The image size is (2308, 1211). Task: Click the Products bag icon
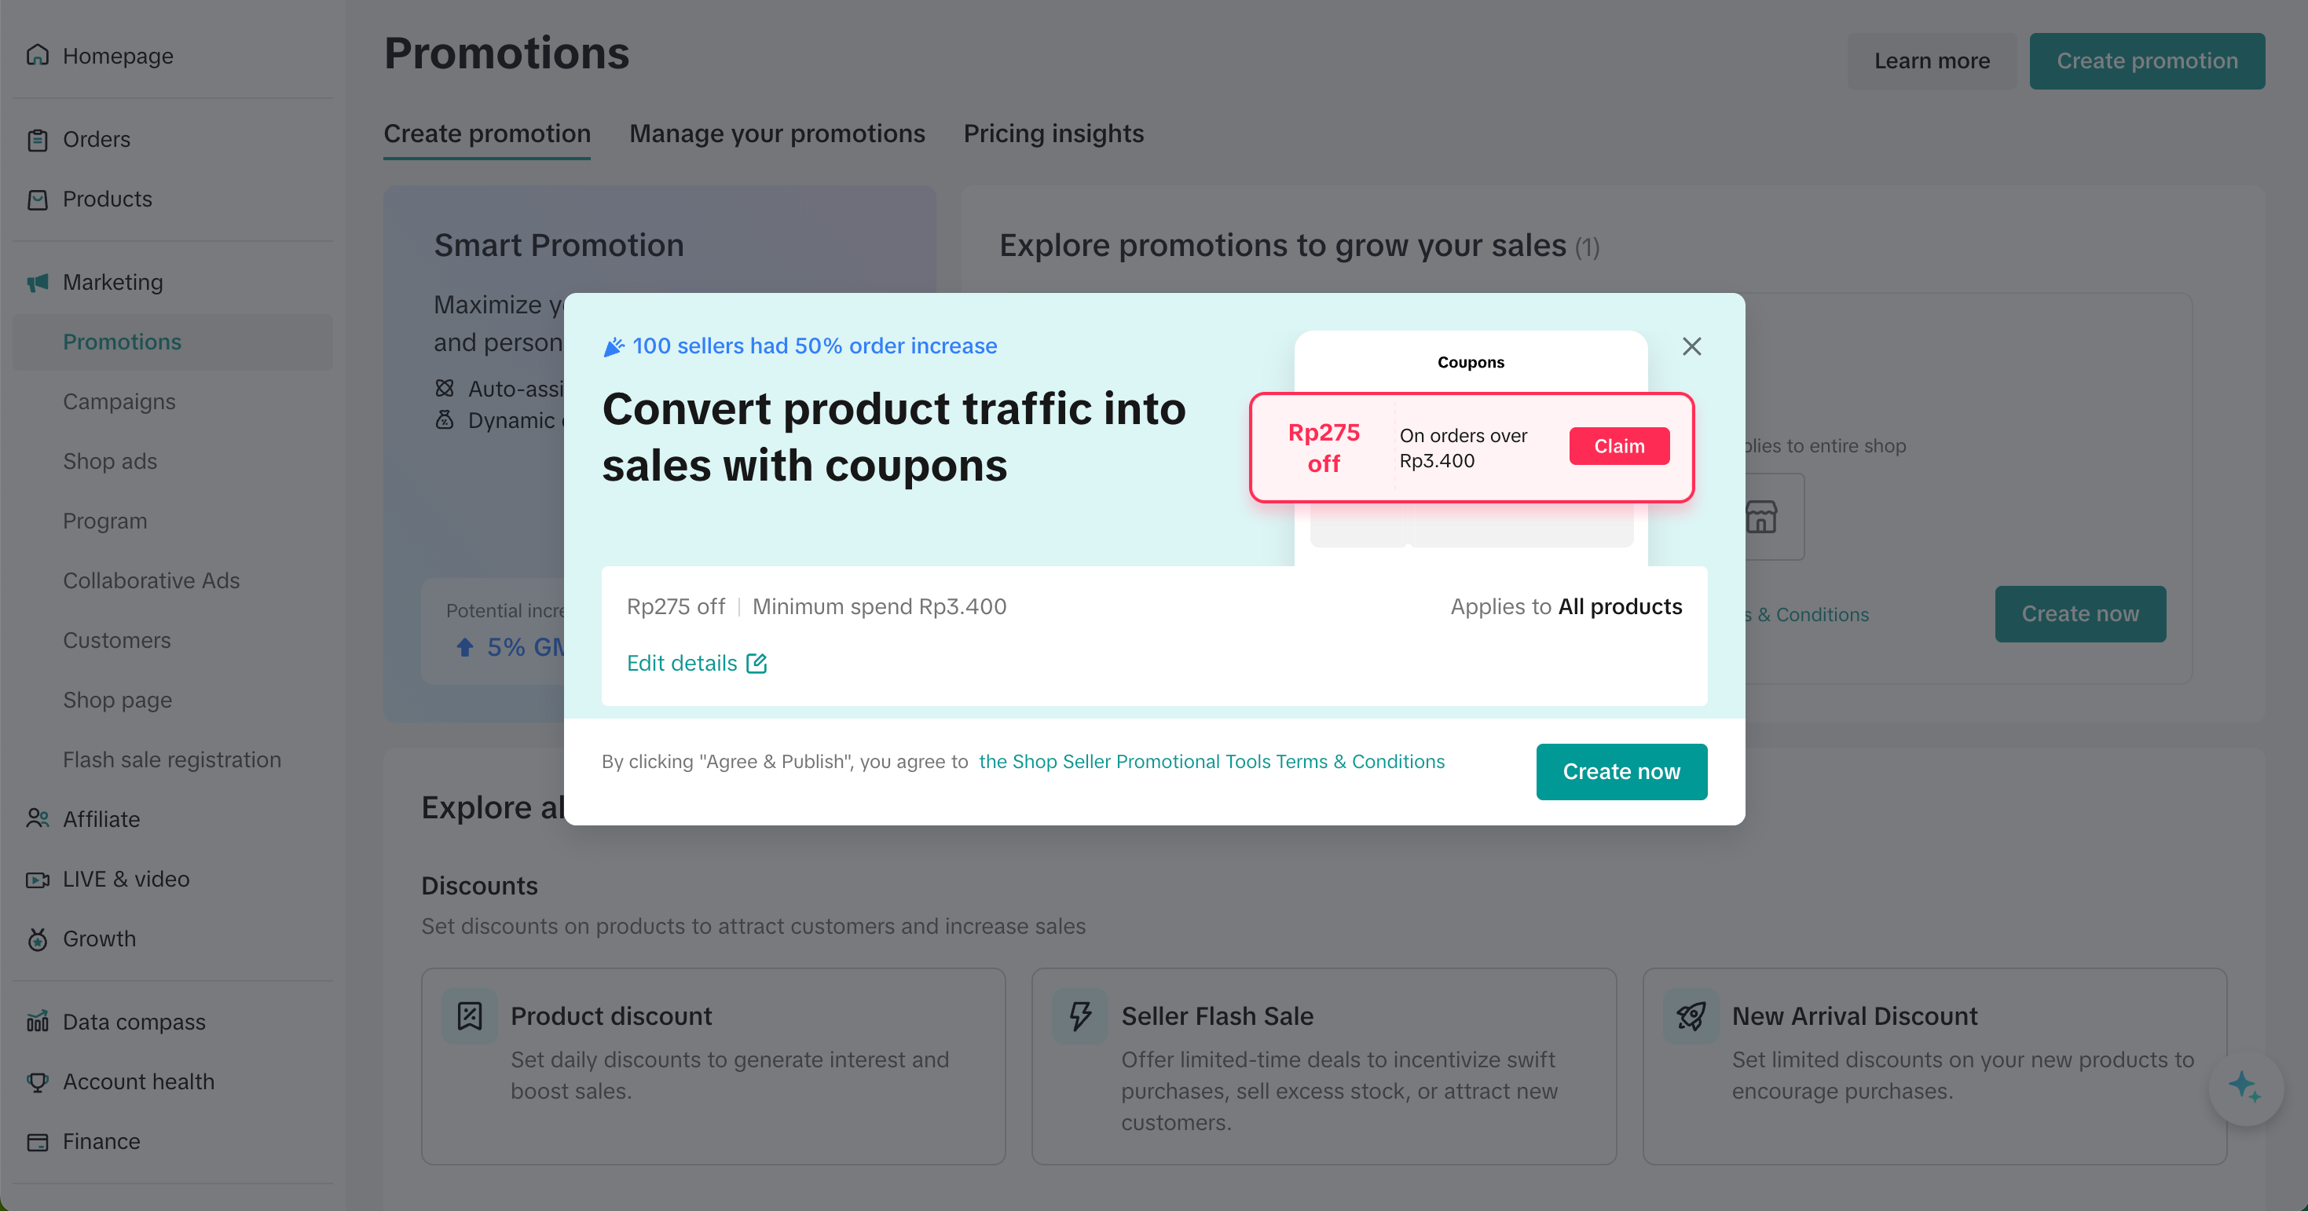pos(38,199)
